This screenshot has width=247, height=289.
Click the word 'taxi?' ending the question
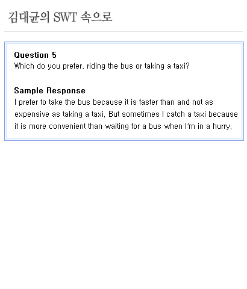(181, 66)
